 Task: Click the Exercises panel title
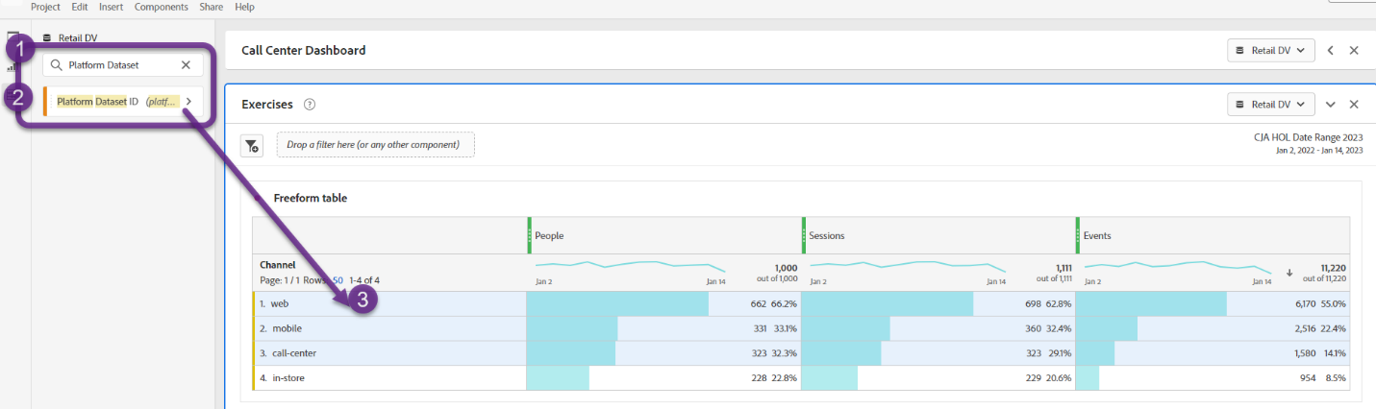pyautogui.click(x=267, y=104)
